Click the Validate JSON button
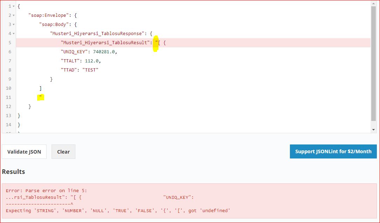Image resolution: width=380 pixels, height=223 pixels. [x=24, y=152]
